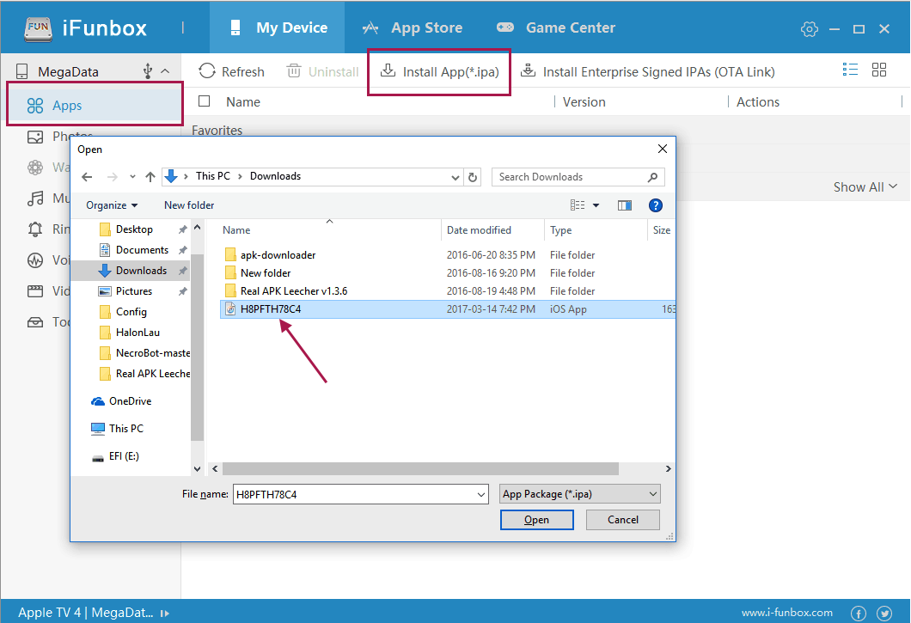This screenshot has height=623, width=911.
Task: Refresh the Downloads folder view
Action: pyautogui.click(x=473, y=177)
